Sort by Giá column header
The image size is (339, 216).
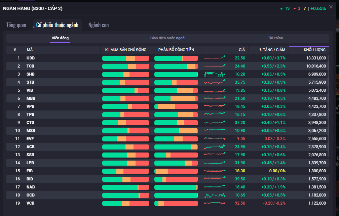click(x=241, y=50)
